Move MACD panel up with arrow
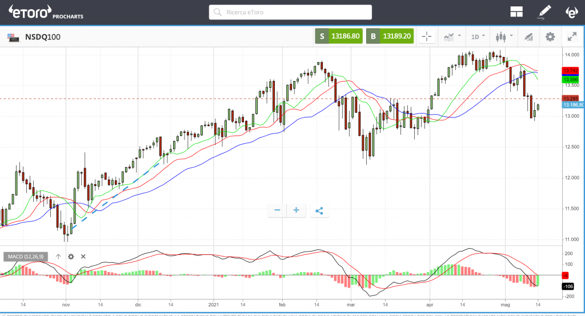The height and width of the screenshot is (316, 585). [58, 256]
